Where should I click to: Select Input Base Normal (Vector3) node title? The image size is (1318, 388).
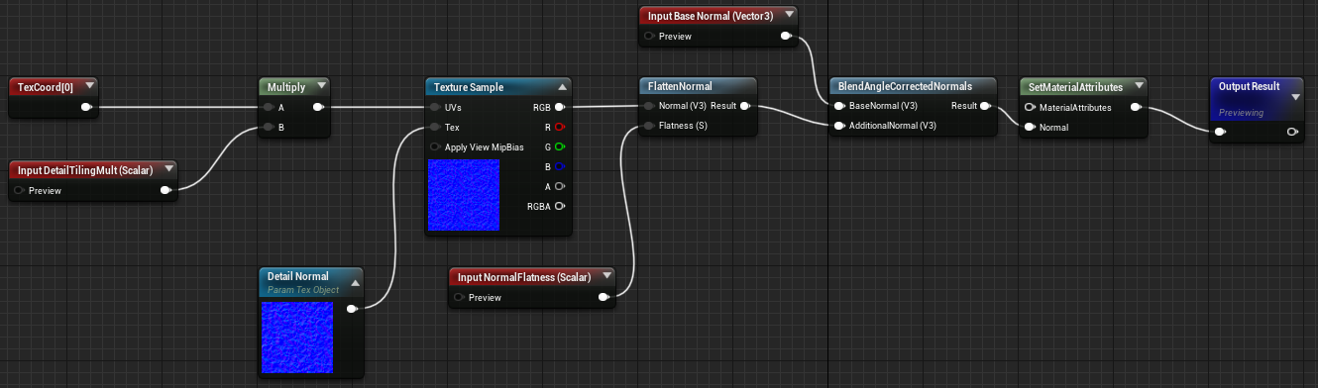(711, 15)
